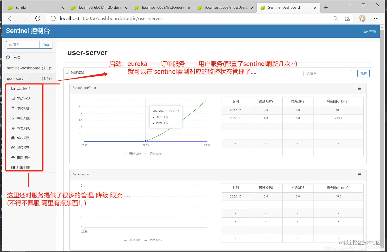The image size is (387, 252).
Task: Open the 机器列表 machine list item
Action: 21,167
